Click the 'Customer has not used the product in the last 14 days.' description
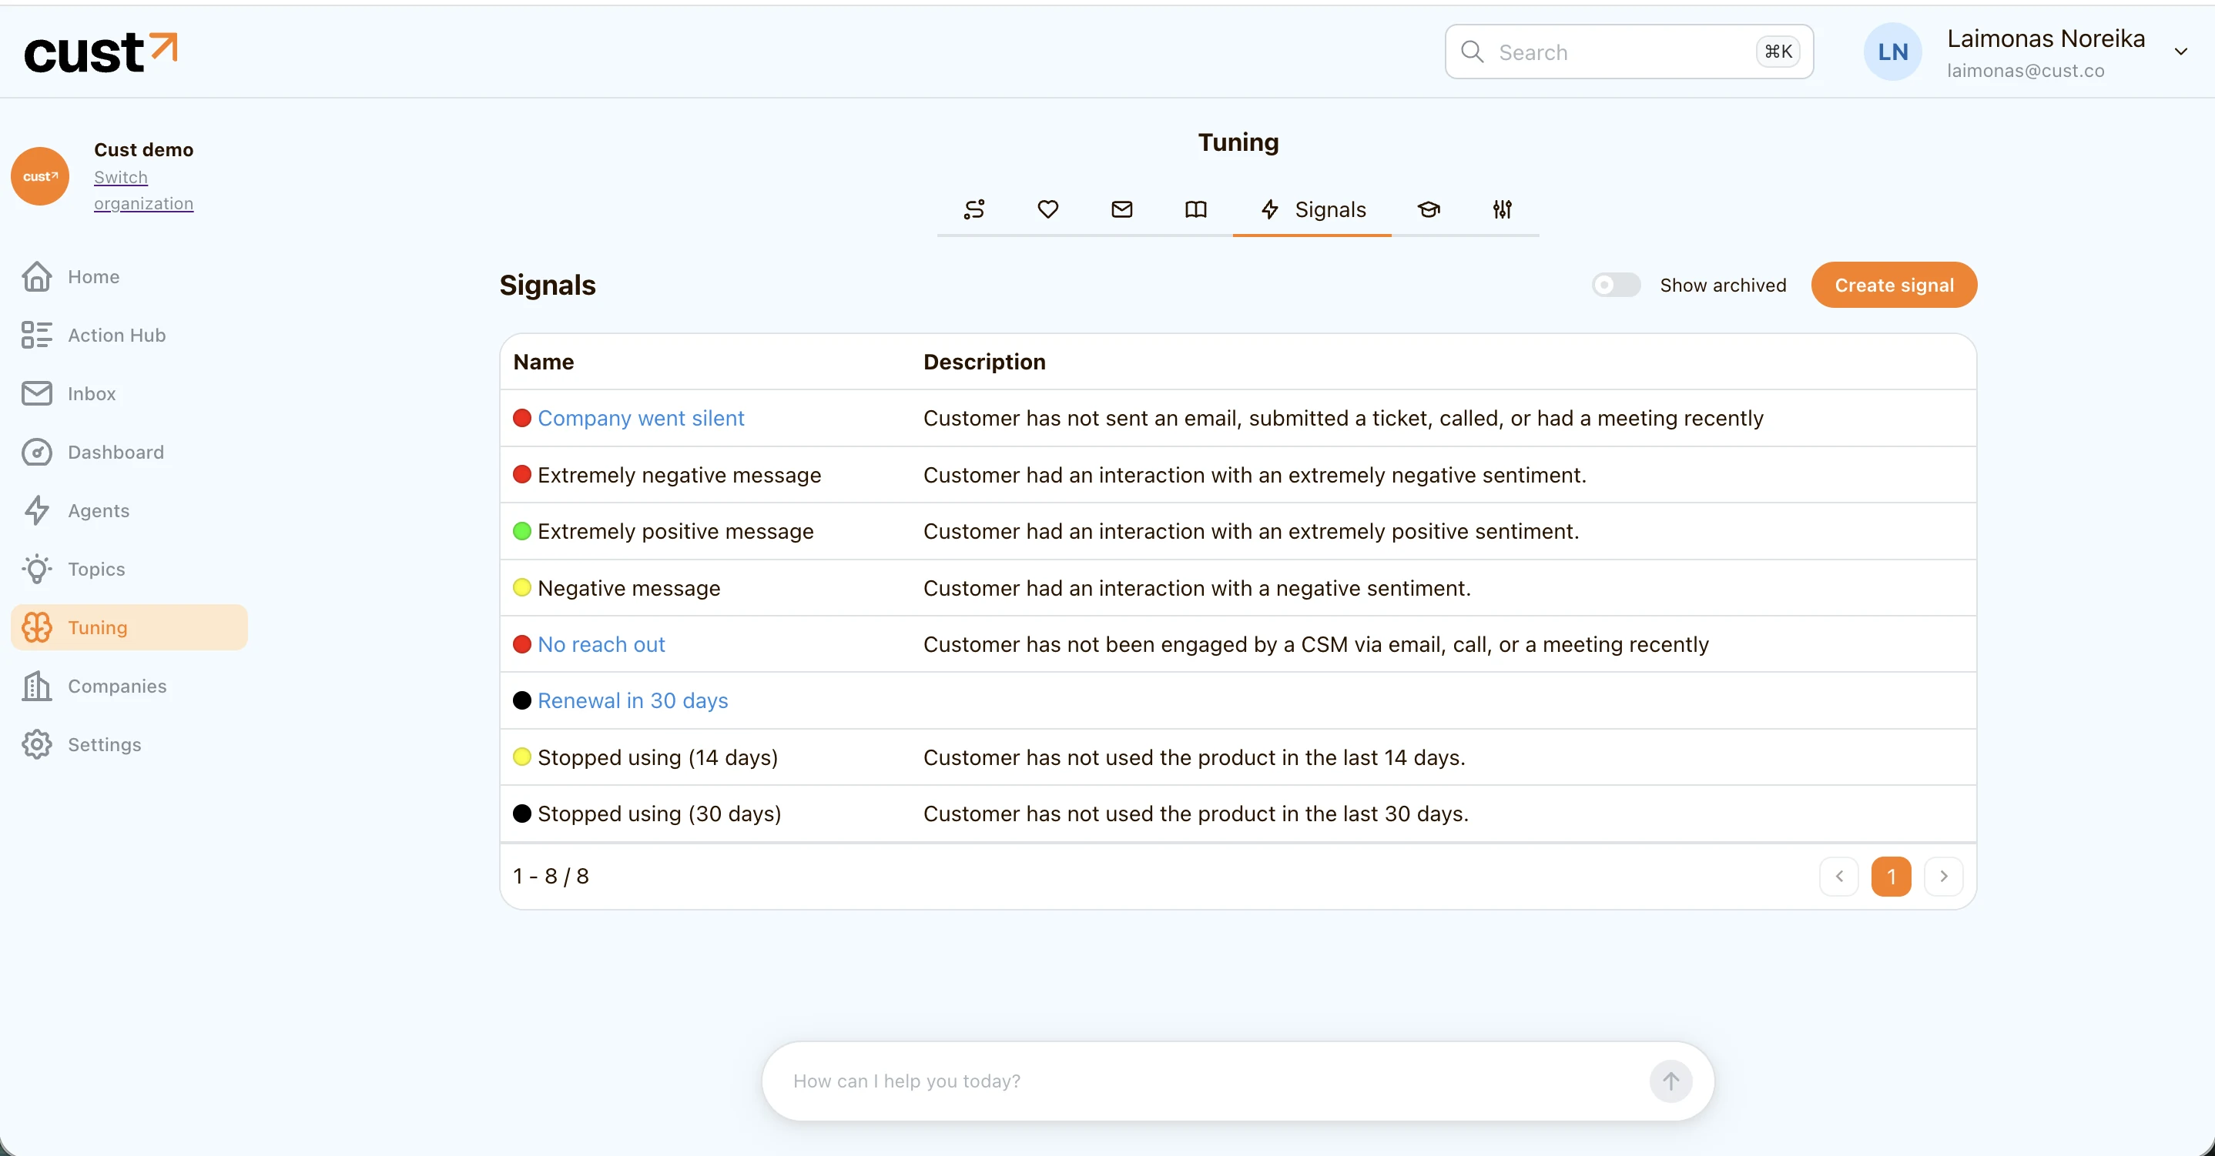 click(1195, 757)
